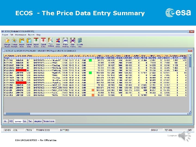
Task: Select the title cell ending in *MechEng in the B2 rows
Action: click(47, 68)
